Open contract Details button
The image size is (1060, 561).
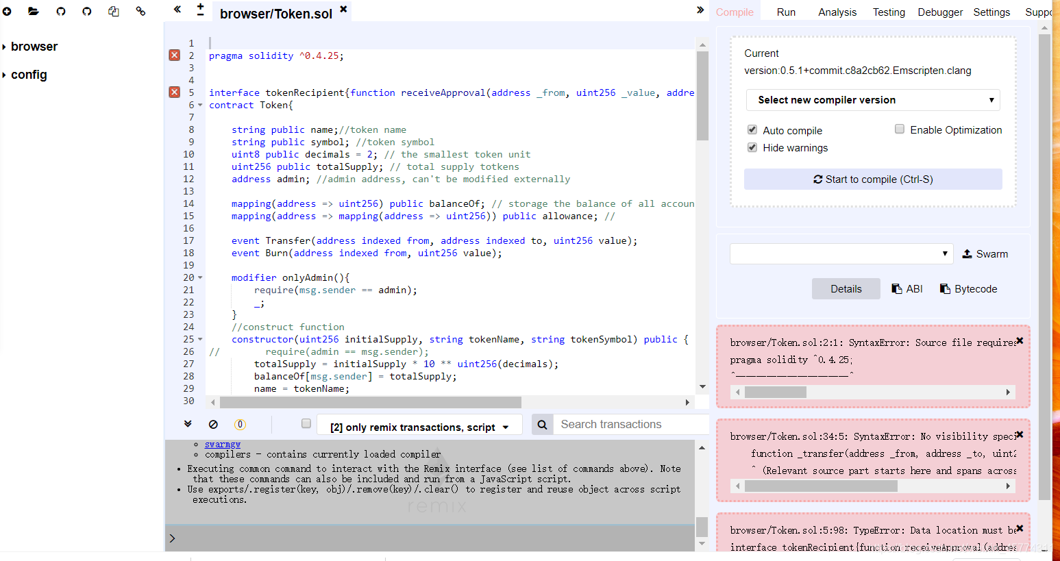pyautogui.click(x=846, y=289)
